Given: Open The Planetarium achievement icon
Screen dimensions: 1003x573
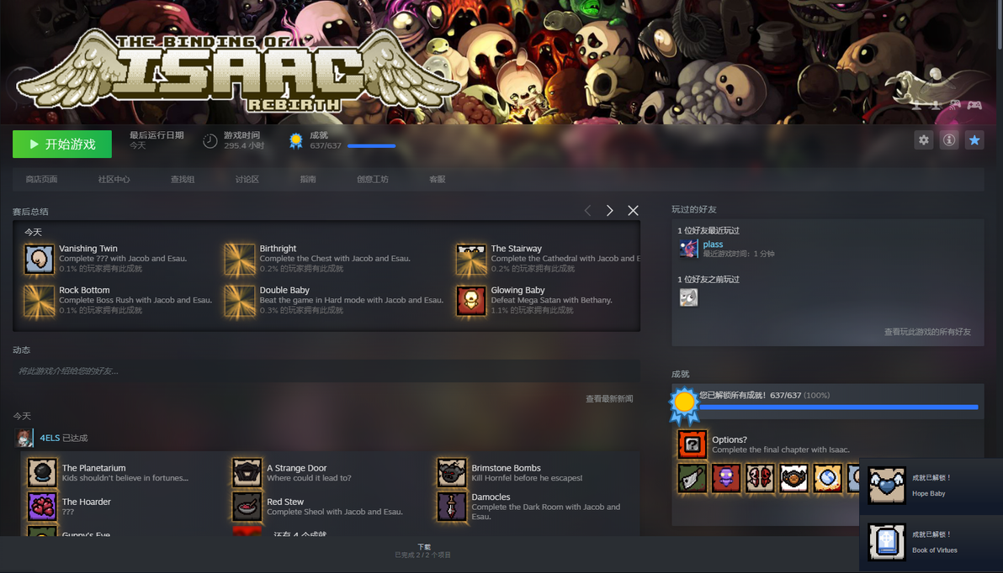Looking at the screenshot, I should point(42,473).
